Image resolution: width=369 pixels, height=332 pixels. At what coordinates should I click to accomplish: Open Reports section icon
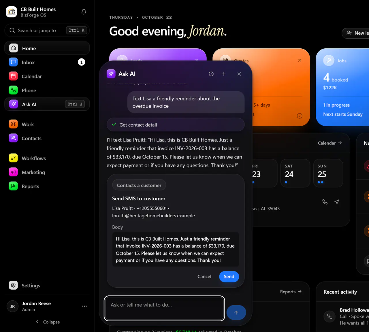coord(13,186)
